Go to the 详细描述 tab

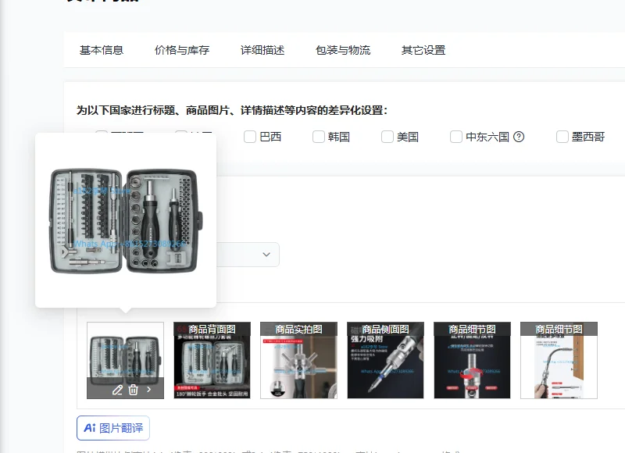[262, 50]
